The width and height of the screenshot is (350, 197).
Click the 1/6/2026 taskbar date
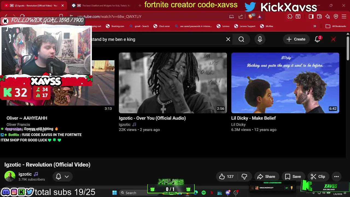click(338, 194)
